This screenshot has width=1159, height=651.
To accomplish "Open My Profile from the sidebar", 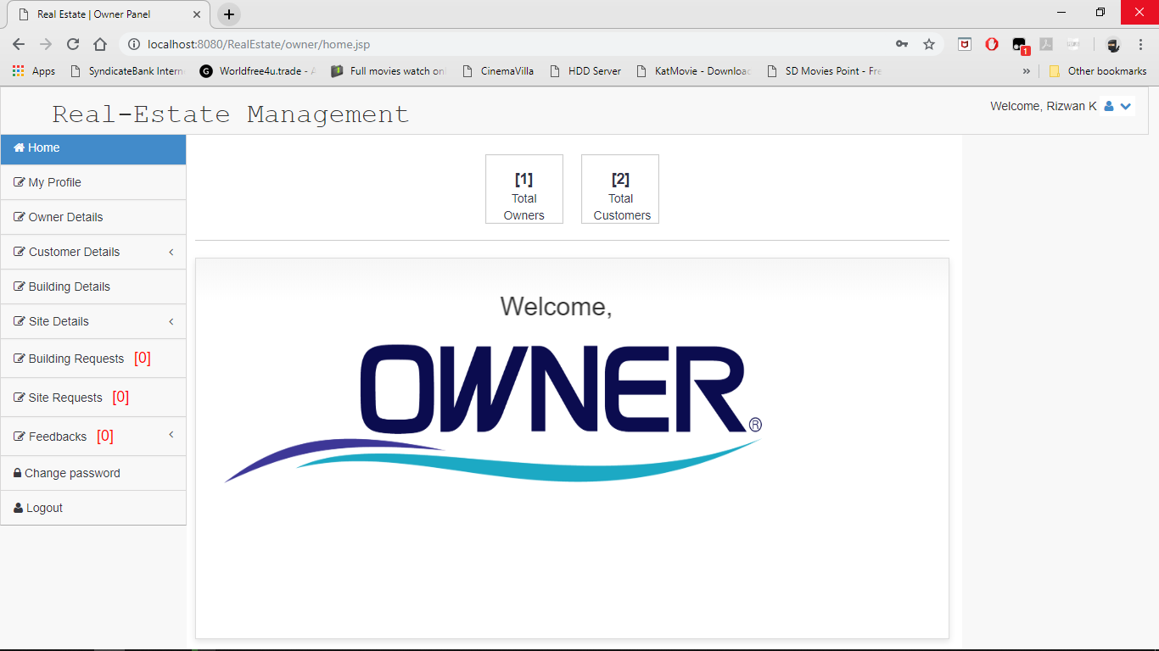I will pos(93,182).
